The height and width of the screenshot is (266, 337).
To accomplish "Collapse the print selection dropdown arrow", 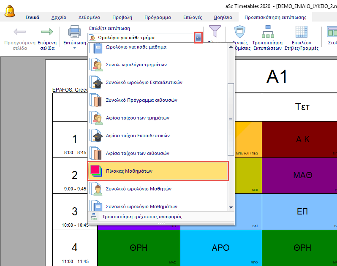I will point(198,38).
